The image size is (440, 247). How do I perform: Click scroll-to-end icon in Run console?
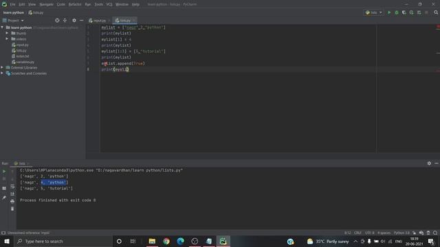[x=12, y=193]
